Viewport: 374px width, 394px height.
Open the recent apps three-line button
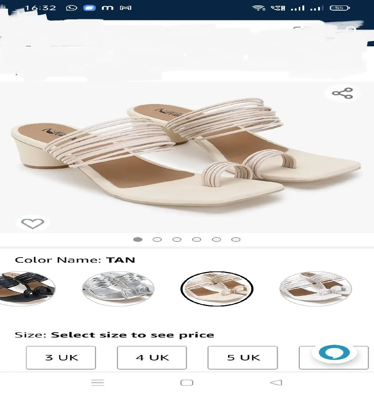(x=98, y=382)
